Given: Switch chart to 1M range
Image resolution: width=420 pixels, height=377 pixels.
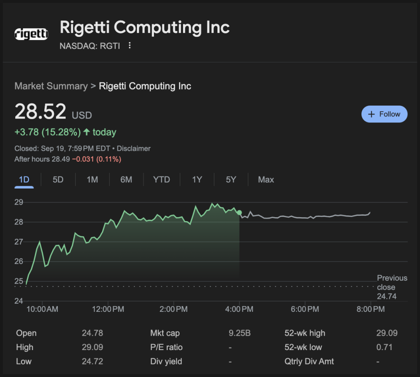Looking at the screenshot, I should pos(92,179).
